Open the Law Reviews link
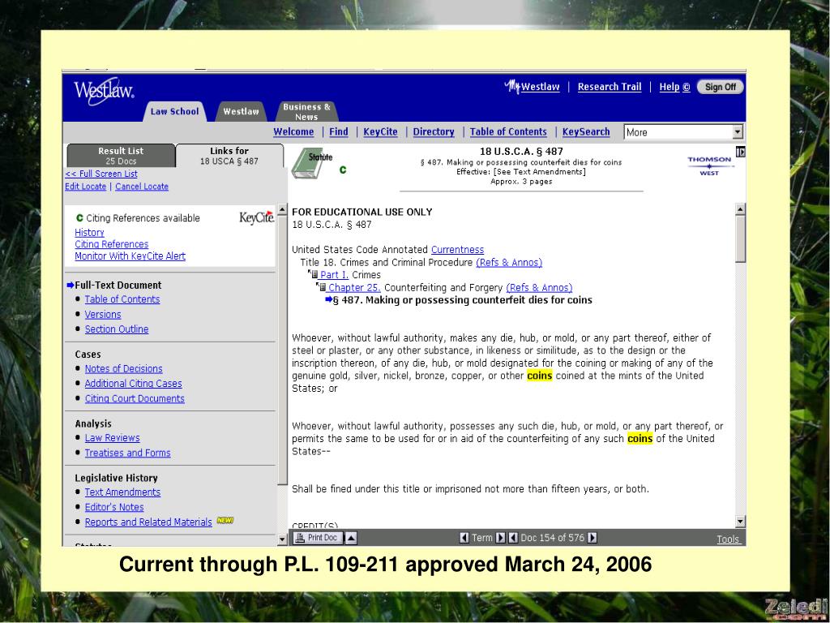Screen dimensions: 830x623 tap(112, 438)
